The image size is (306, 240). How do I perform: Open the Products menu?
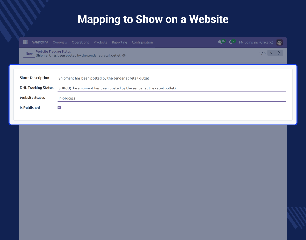coord(100,42)
